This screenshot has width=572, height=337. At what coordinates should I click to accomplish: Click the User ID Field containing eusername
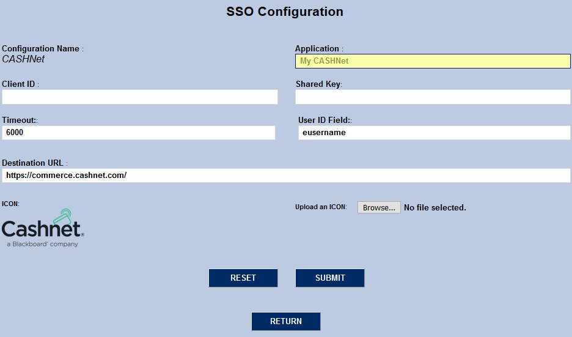tap(435, 133)
